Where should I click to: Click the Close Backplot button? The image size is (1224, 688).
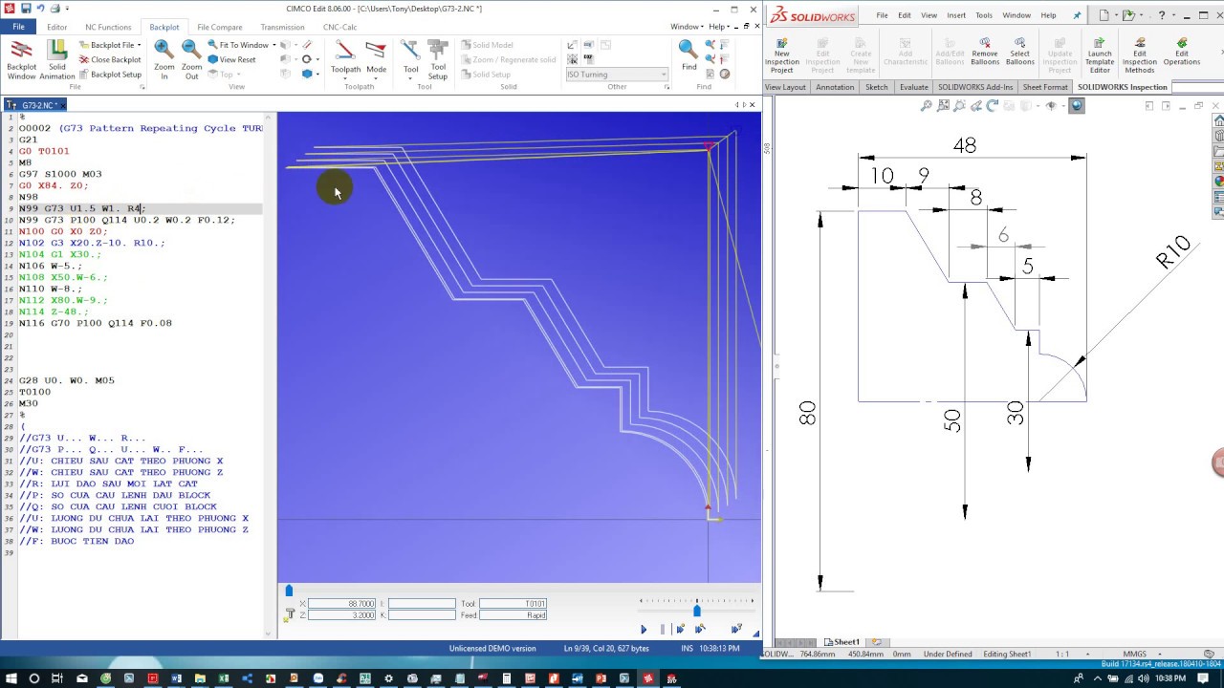(x=110, y=59)
